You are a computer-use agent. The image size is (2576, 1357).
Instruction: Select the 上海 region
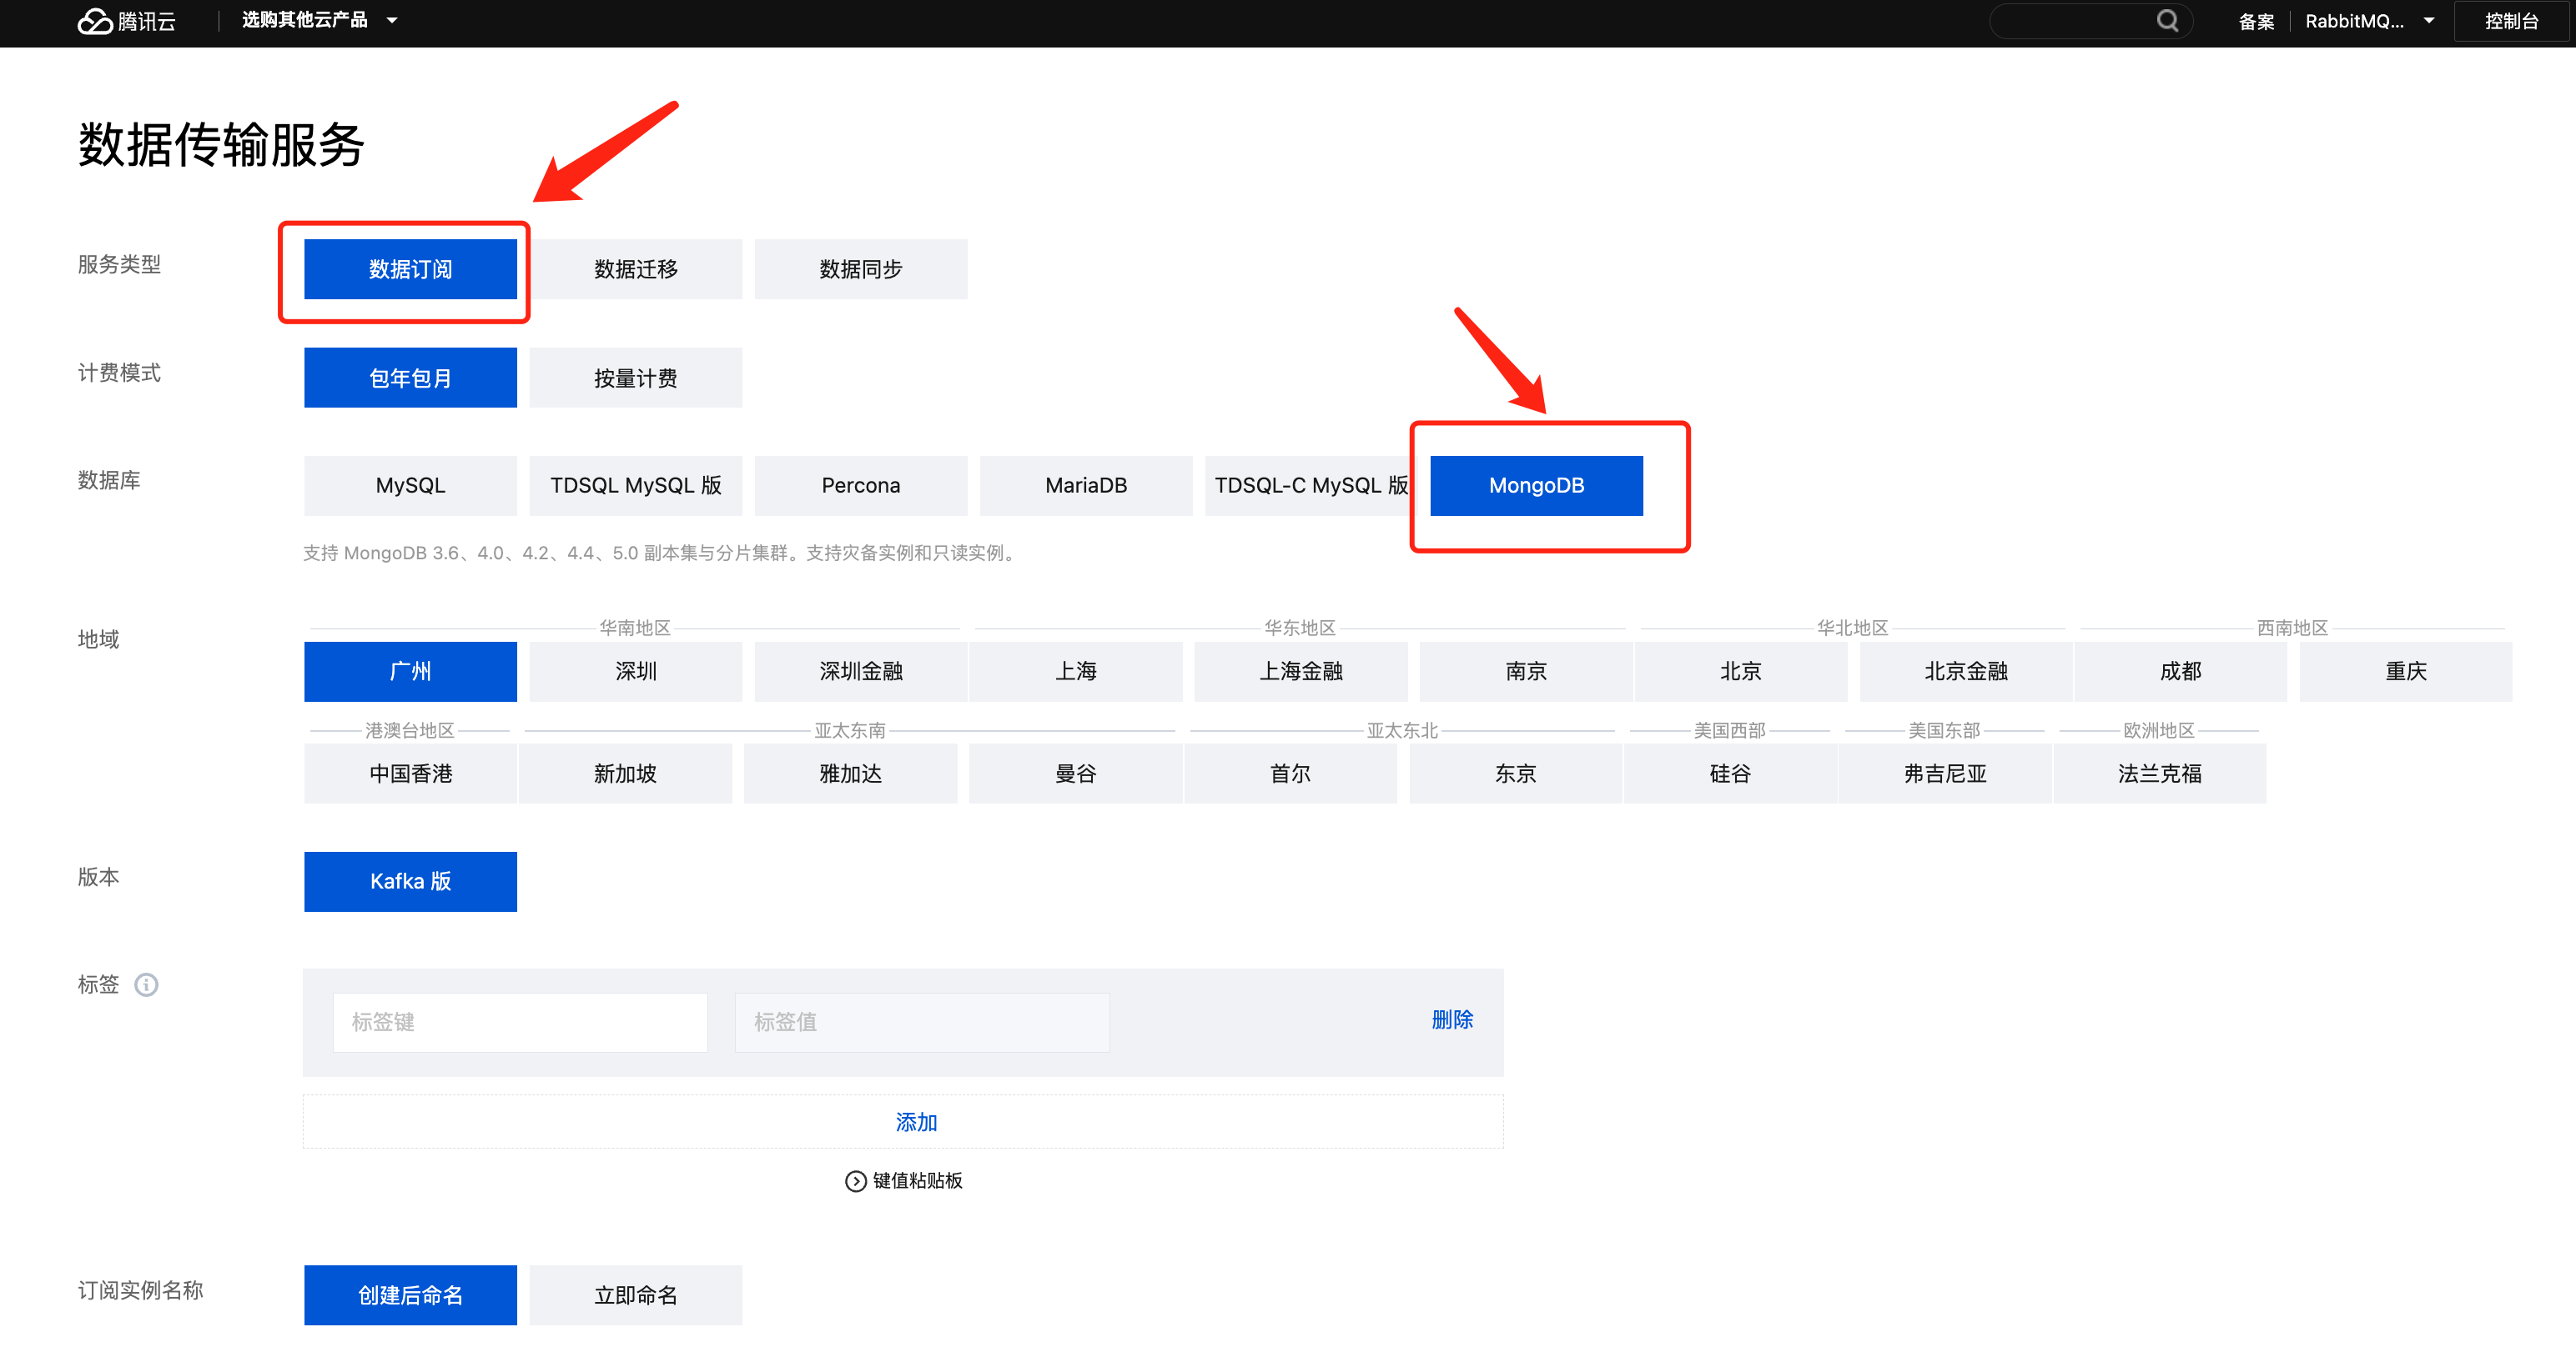(1075, 672)
